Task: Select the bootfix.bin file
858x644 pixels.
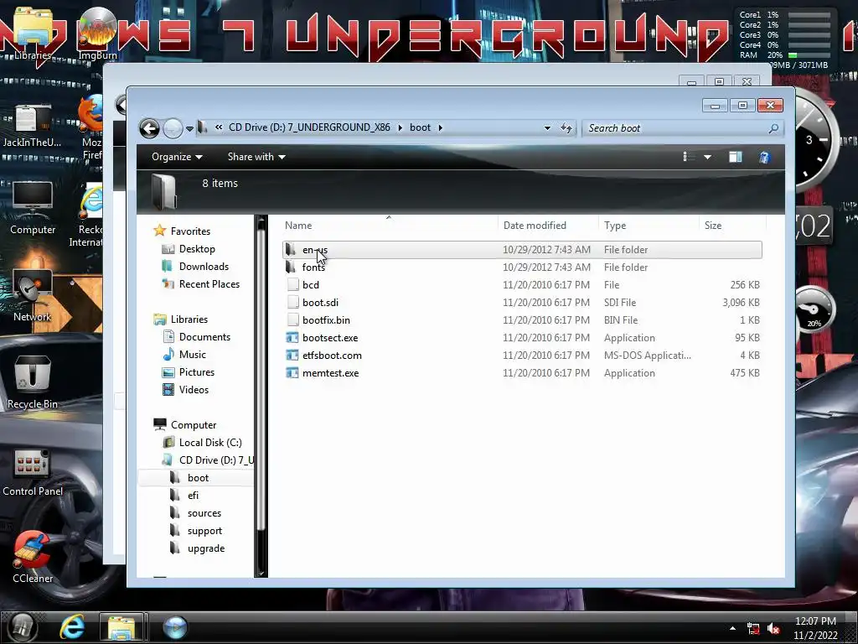Action: point(326,320)
